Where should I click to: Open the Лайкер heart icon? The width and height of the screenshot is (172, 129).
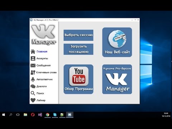pos(33,100)
